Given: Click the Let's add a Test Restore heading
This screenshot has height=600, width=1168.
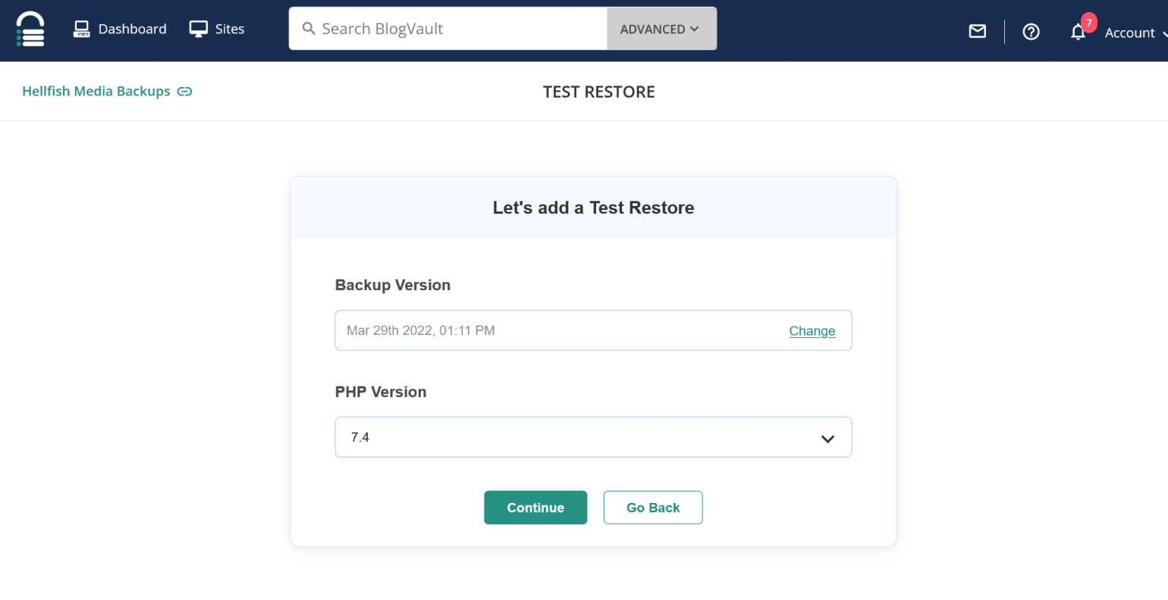Looking at the screenshot, I should pos(593,208).
